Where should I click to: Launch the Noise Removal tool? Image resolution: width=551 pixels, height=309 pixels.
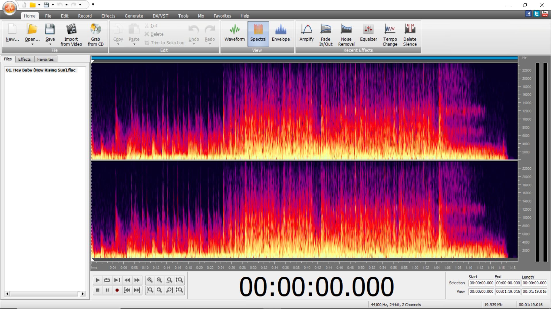pos(346,34)
